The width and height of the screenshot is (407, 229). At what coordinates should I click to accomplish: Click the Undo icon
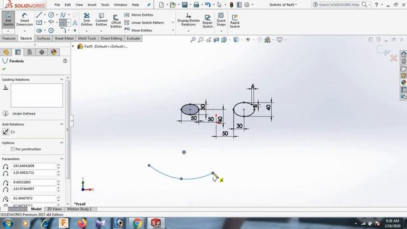(208, 4)
